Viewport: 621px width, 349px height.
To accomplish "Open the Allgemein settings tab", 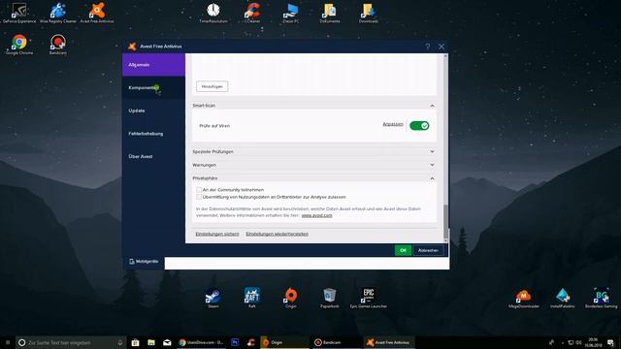I will [x=153, y=65].
